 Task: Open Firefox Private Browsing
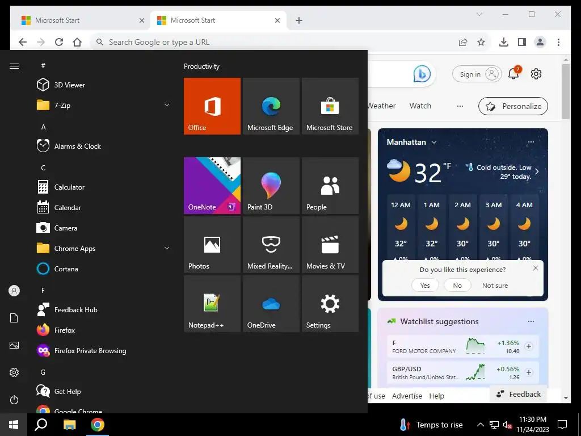click(x=104, y=351)
